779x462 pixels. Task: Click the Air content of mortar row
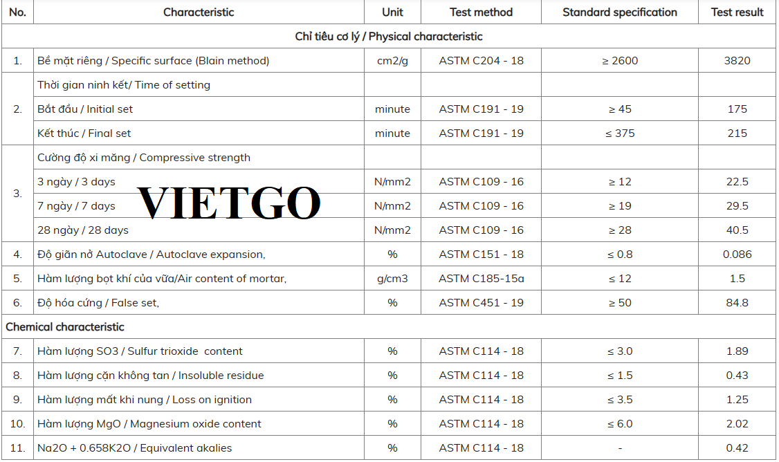click(x=162, y=279)
